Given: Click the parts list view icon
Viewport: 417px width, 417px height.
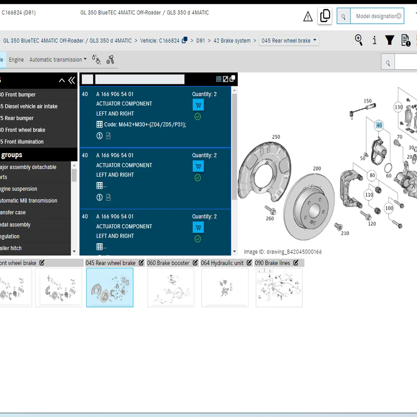Looking at the screenshot, I should (219, 79).
